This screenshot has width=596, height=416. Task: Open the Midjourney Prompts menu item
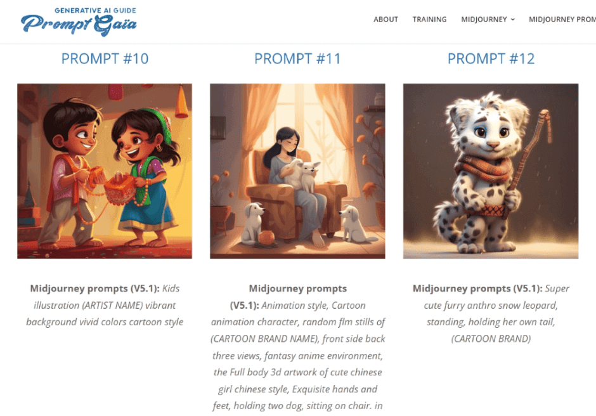[562, 20]
